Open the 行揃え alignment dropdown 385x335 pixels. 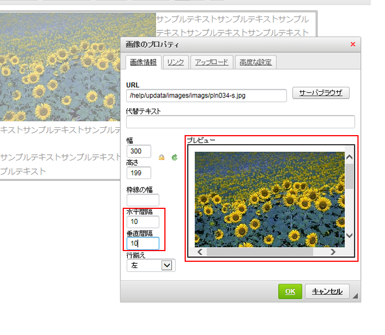click(x=166, y=265)
